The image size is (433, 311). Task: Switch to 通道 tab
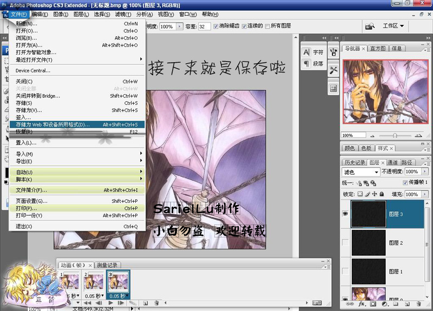(392, 162)
